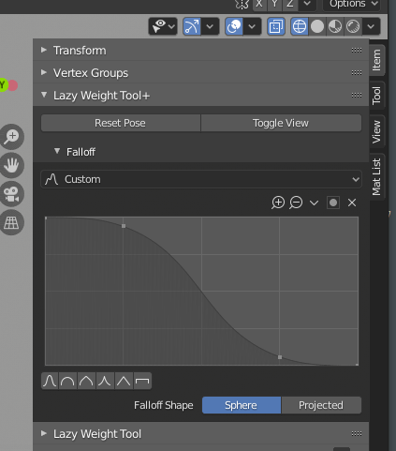
Task: Click the red axis dot on the navigation gizmo
Action: 13,85
